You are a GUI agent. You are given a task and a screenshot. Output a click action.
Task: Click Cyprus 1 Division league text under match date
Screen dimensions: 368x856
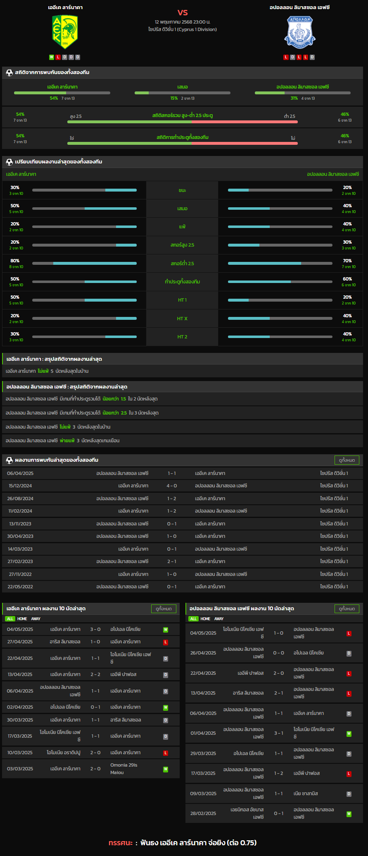pyautogui.click(x=183, y=29)
